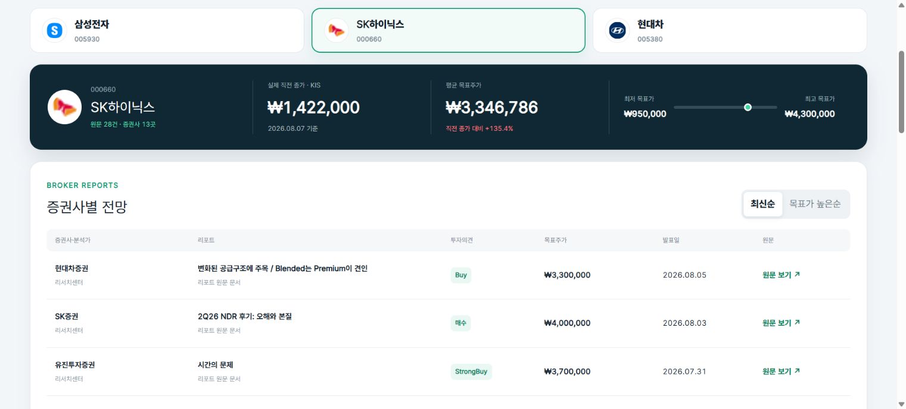Open 원문 보기 for 유진투자증권 report

tap(781, 371)
